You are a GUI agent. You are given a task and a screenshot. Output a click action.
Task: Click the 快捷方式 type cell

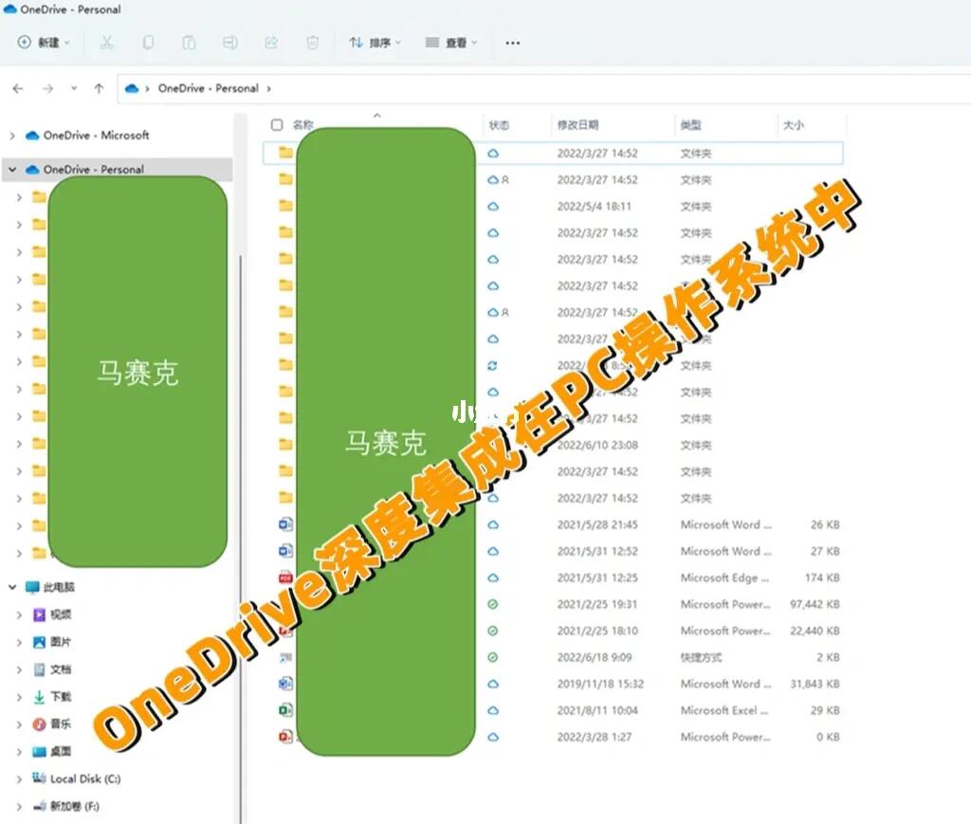coord(701,657)
